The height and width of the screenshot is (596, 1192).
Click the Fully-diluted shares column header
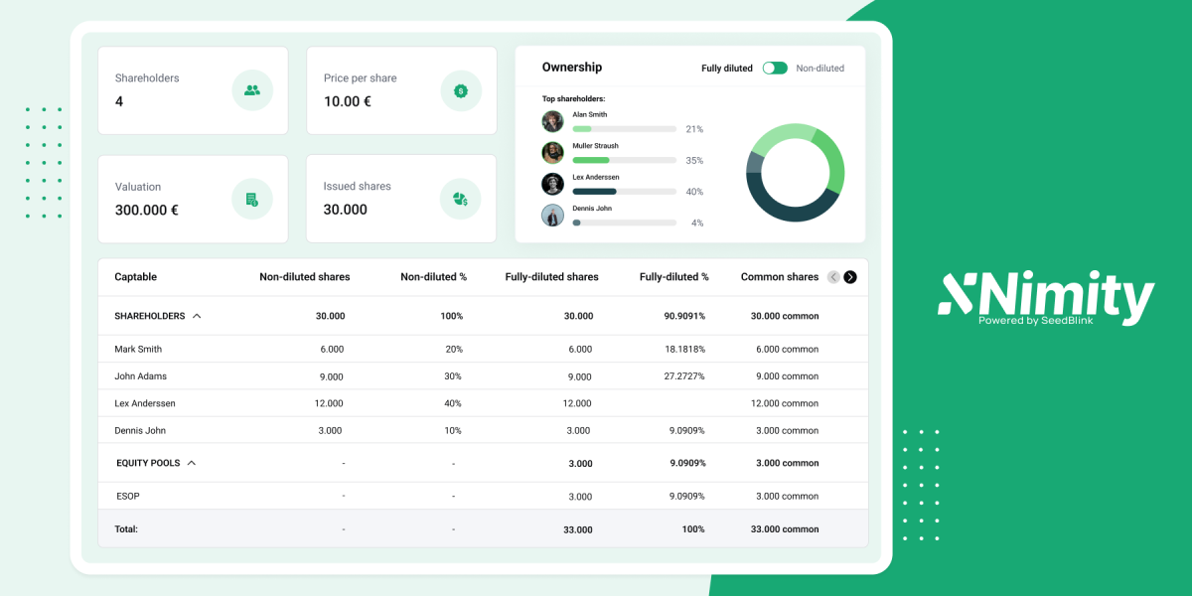pyautogui.click(x=552, y=277)
